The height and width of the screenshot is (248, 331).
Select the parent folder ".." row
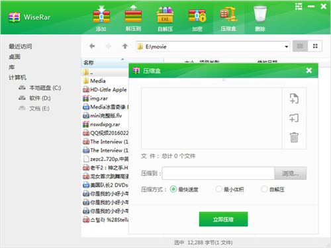[105, 72]
